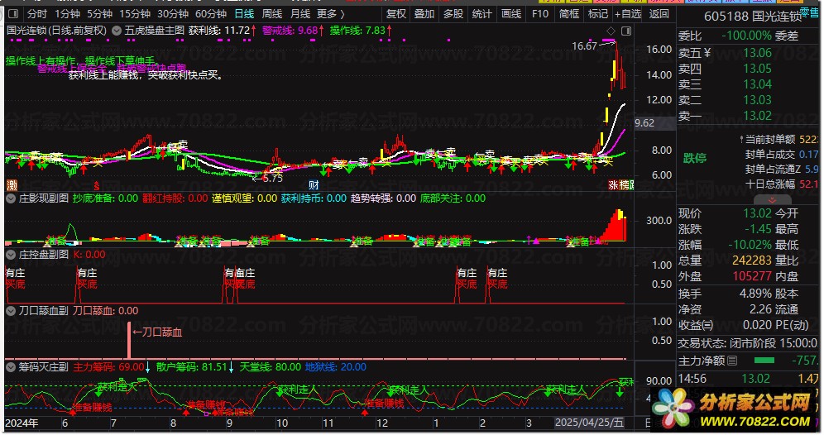
Task: Click the 5.75 low price marker
Action: [273, 179]
